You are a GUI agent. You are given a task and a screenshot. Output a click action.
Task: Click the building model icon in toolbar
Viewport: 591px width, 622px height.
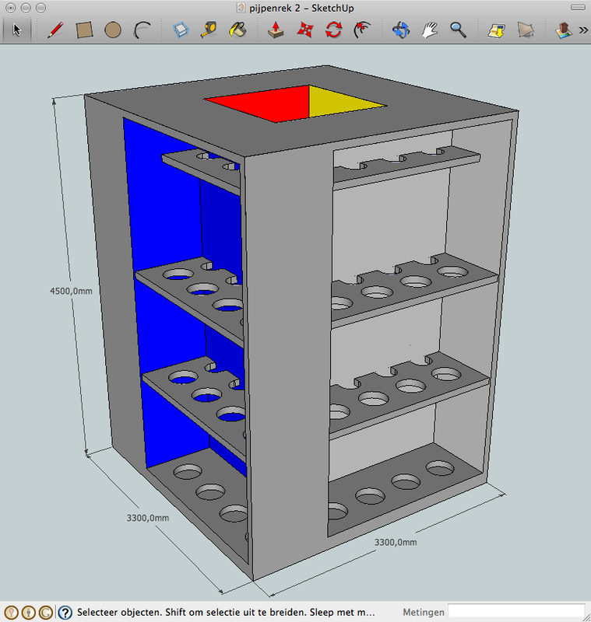(x=563, y=30)
